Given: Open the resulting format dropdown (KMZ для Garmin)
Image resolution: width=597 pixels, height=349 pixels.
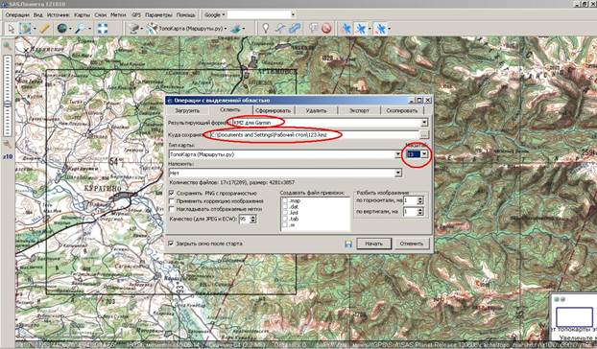Looking at the screenshot, I should click(424, 123).
